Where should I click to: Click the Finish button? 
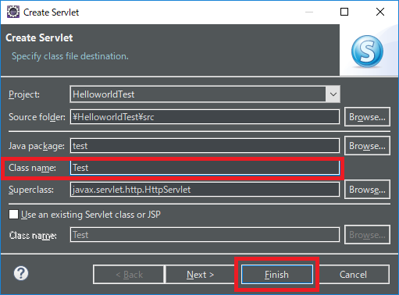(277, 275)
